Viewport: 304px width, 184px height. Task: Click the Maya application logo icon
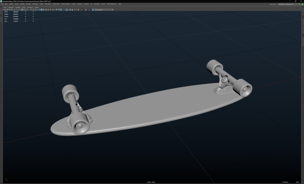click(x=1, y=1)
